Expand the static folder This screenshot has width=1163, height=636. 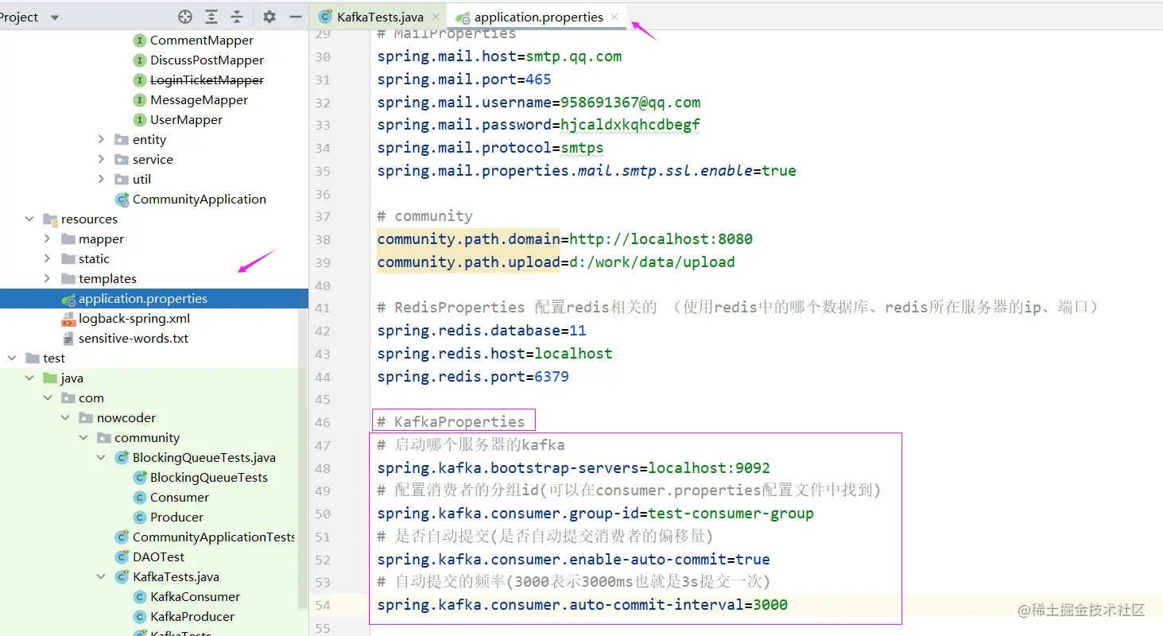(x=47, y=258)
